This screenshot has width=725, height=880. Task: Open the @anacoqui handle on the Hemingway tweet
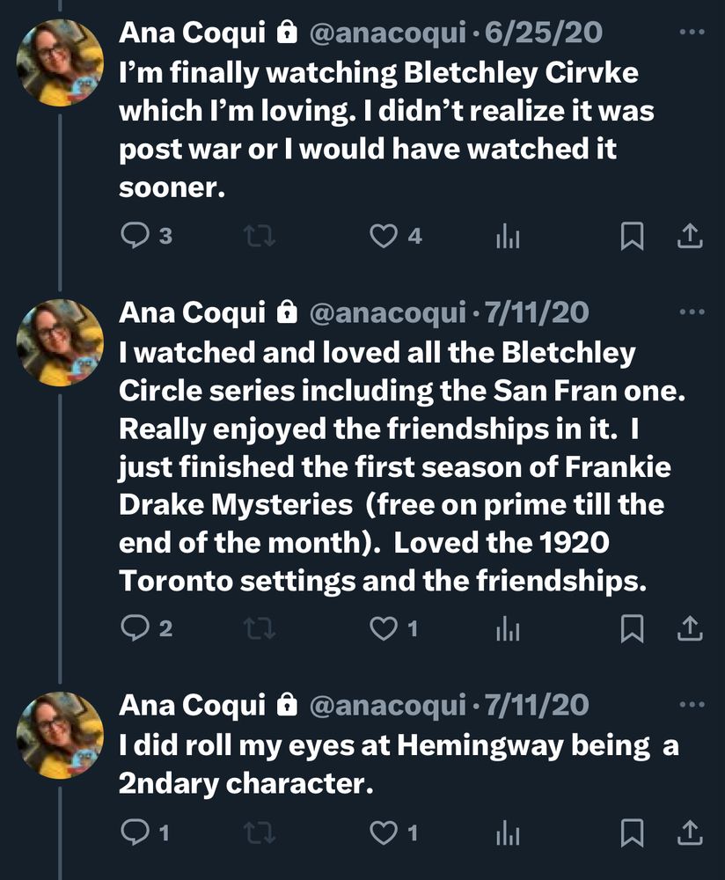386,705
